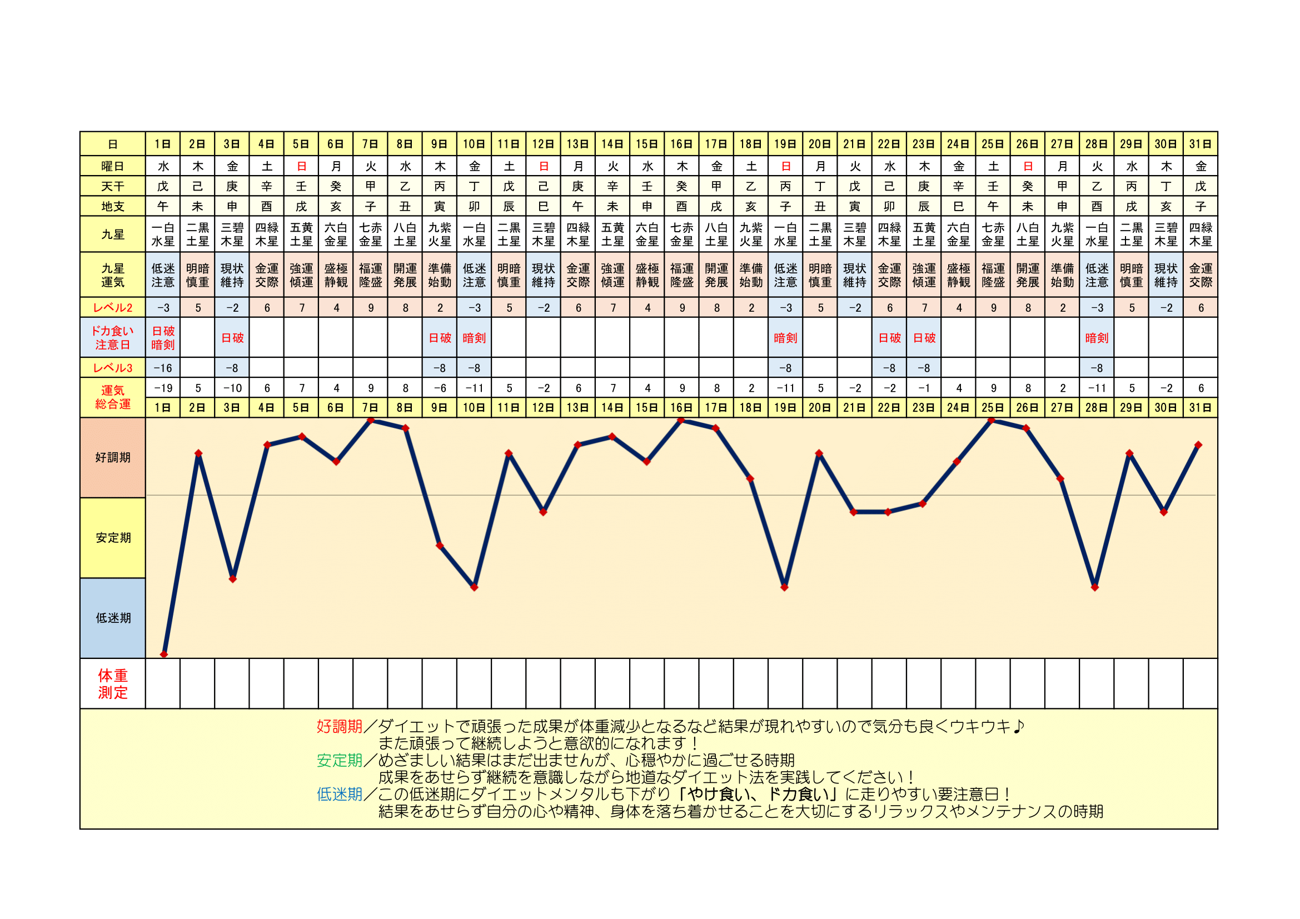
Task: Click the red 日 weekday cell under 5日
Action: [301, 166]
